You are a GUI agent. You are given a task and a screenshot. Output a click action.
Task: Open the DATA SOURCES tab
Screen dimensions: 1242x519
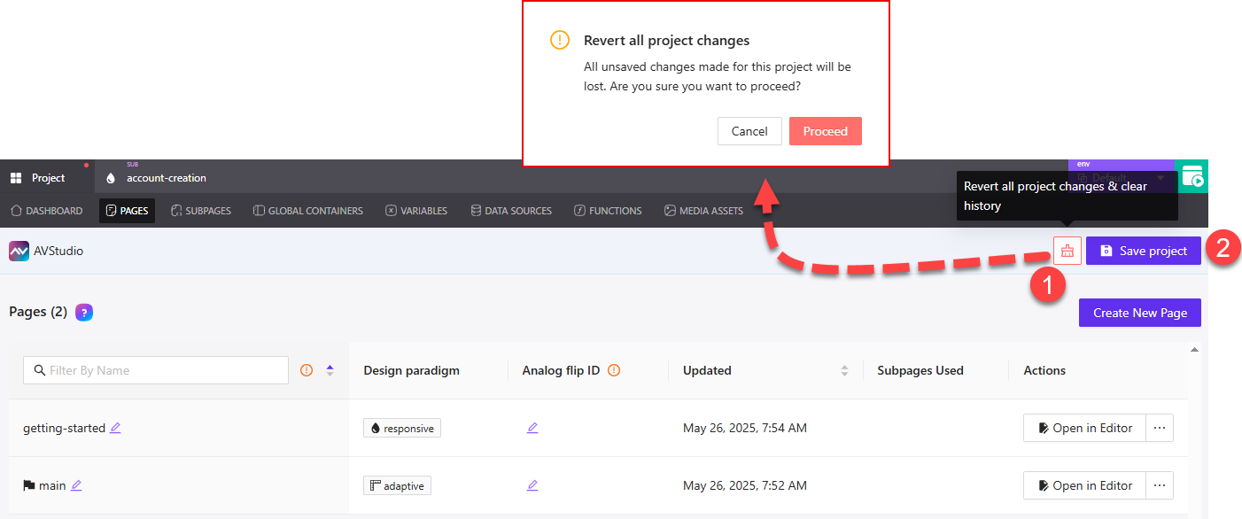pos(511,211)
